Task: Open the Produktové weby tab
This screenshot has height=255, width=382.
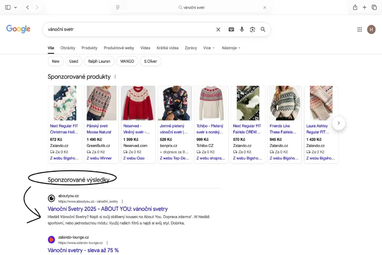Action: coord(119,48)
